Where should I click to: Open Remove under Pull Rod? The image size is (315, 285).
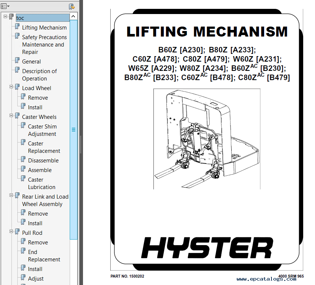coord(38,243)
